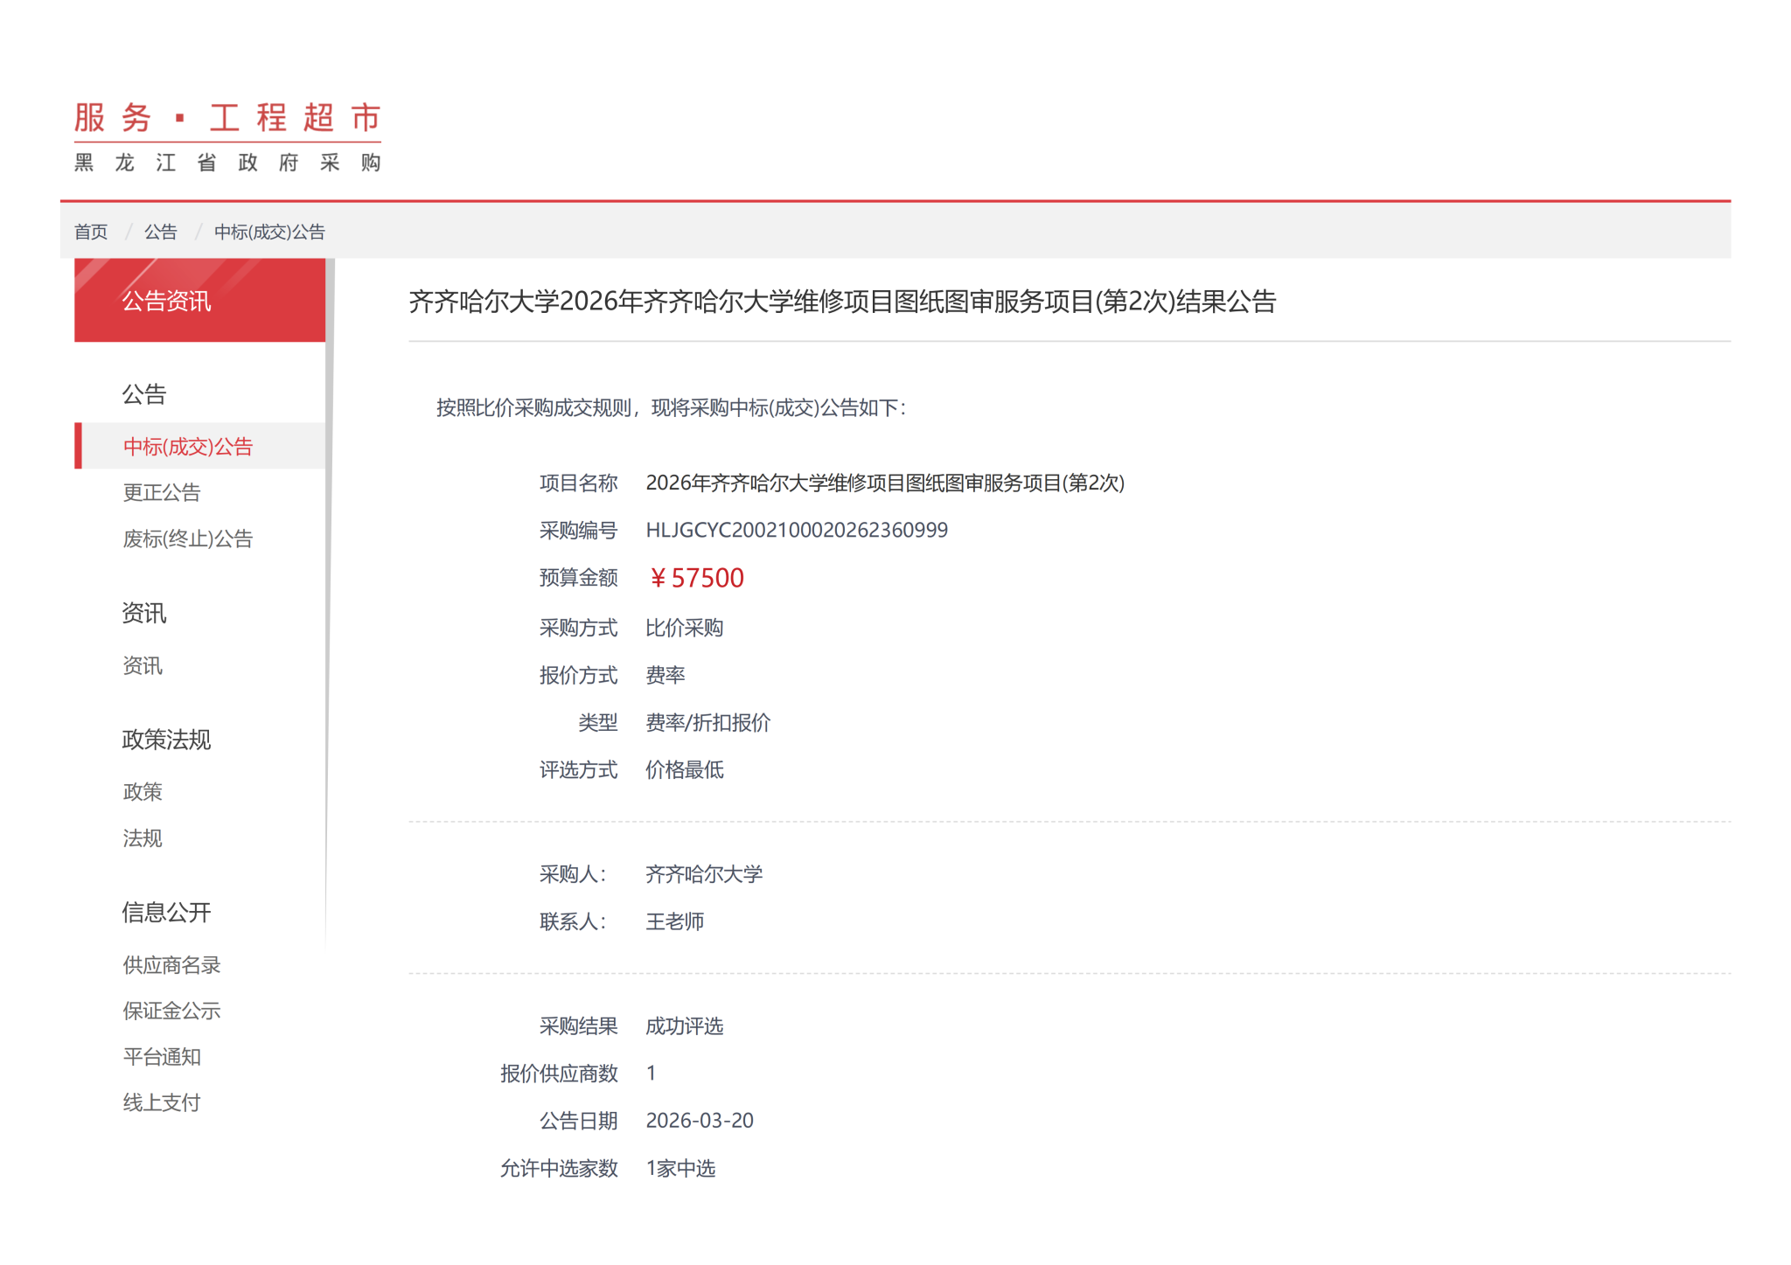Open 线上支付 sidebar link
This screenshot has height=1265, width=1791.
point(162,1103)
